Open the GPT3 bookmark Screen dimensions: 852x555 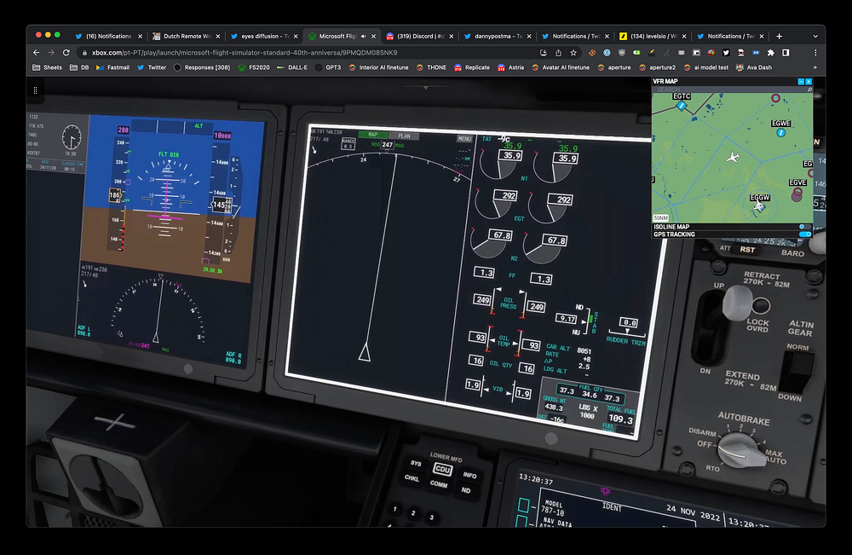tap(328, 67)
